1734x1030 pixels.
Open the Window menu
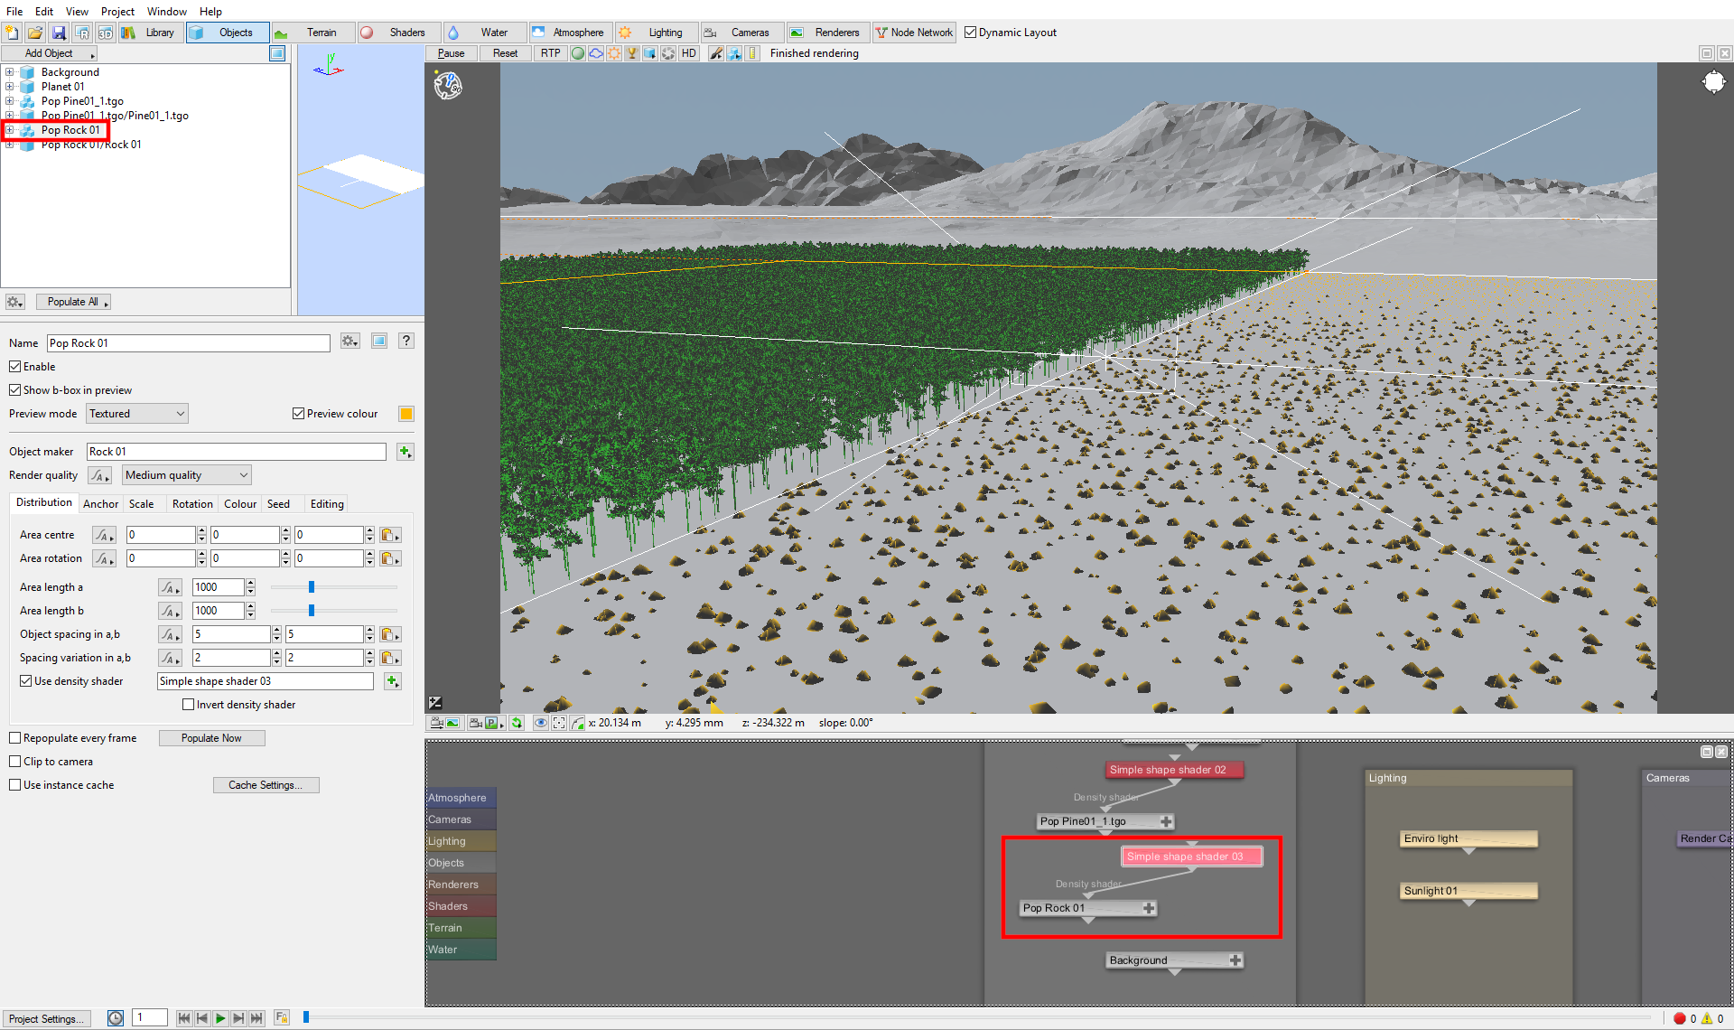pyautogui.click(x=166, y=12)
